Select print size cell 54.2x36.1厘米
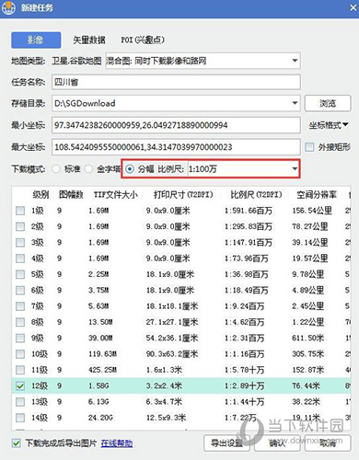 point(172,338)
